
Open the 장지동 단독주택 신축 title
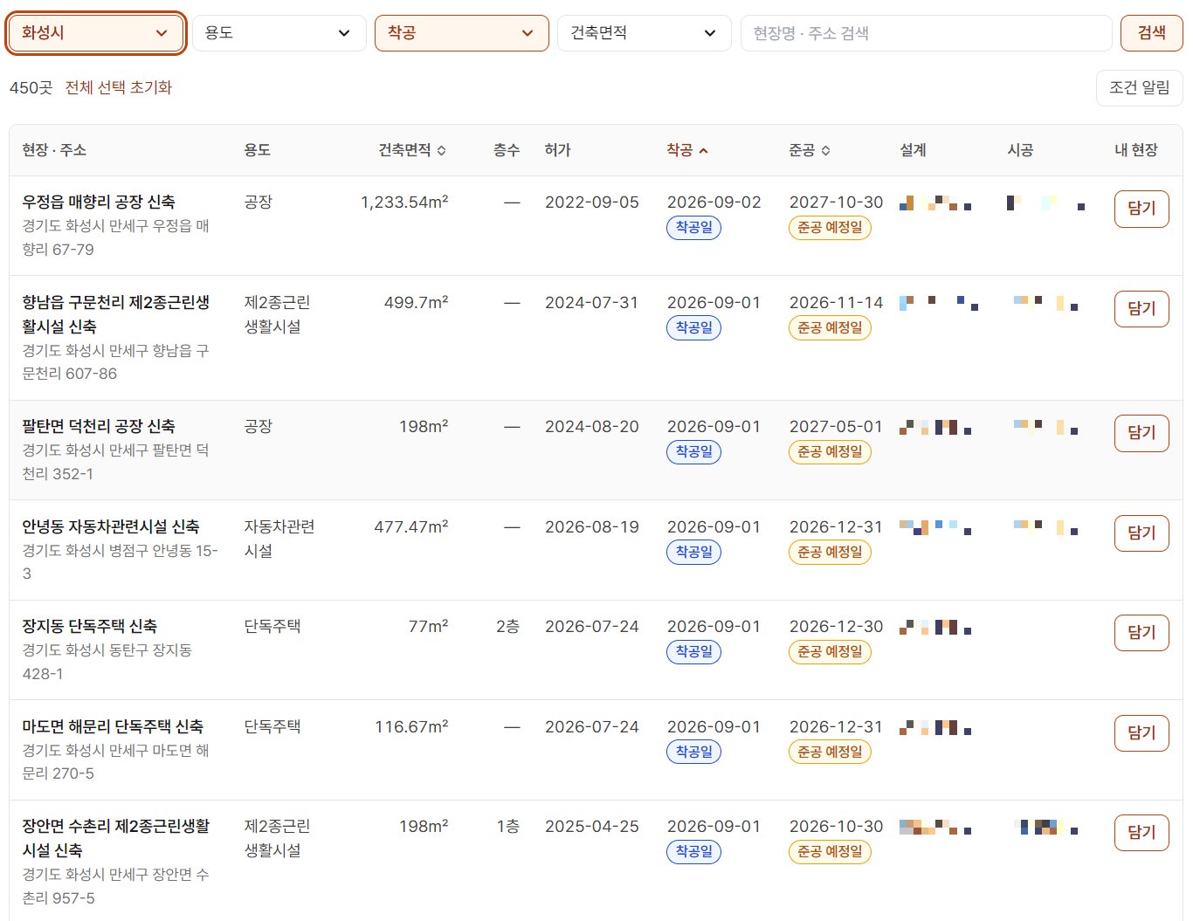pos(90,626)
